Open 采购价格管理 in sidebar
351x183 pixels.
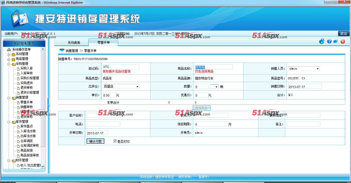click(30, 78)
